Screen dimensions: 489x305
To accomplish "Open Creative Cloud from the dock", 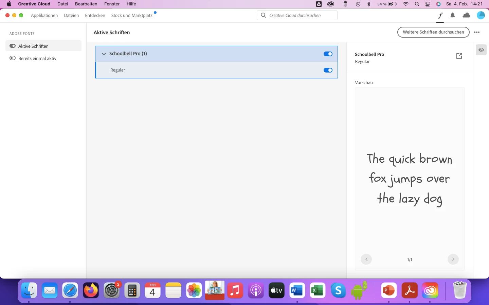I will point(430,290).
